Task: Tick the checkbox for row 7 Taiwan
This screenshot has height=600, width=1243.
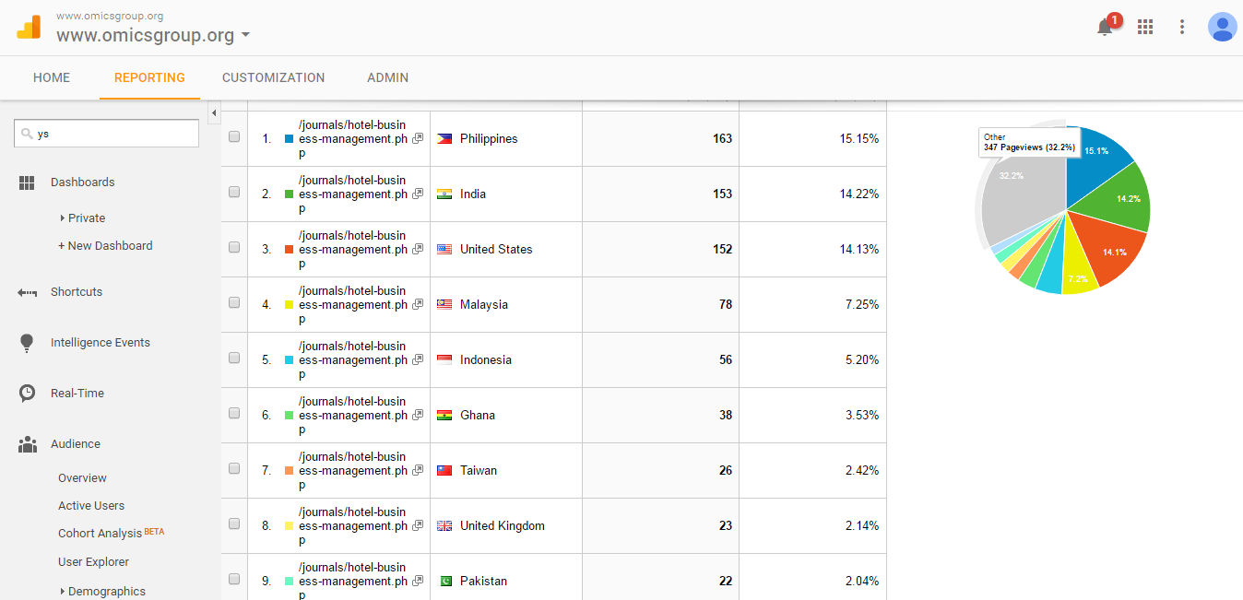Action: click(234, 468)
